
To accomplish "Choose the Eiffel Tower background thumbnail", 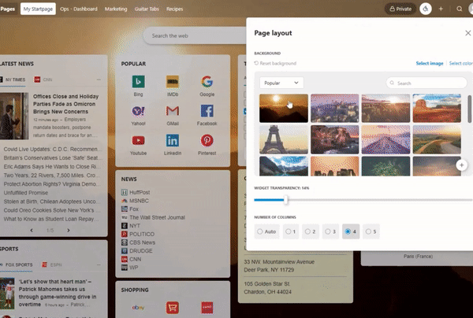I will [x=284, y=139].
